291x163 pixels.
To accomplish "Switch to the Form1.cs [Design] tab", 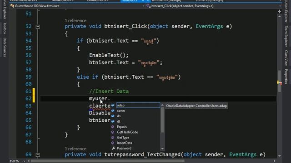I will pyautogui.click(x=209, y=1).
